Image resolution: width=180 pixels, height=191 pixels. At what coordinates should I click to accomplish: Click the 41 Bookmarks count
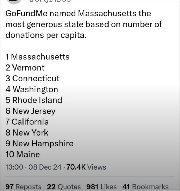(x=145, y=187)
